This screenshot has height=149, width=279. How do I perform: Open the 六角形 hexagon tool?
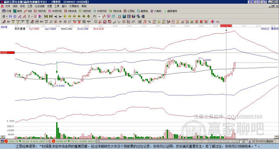pyautogui.click(x=156, y=11)
